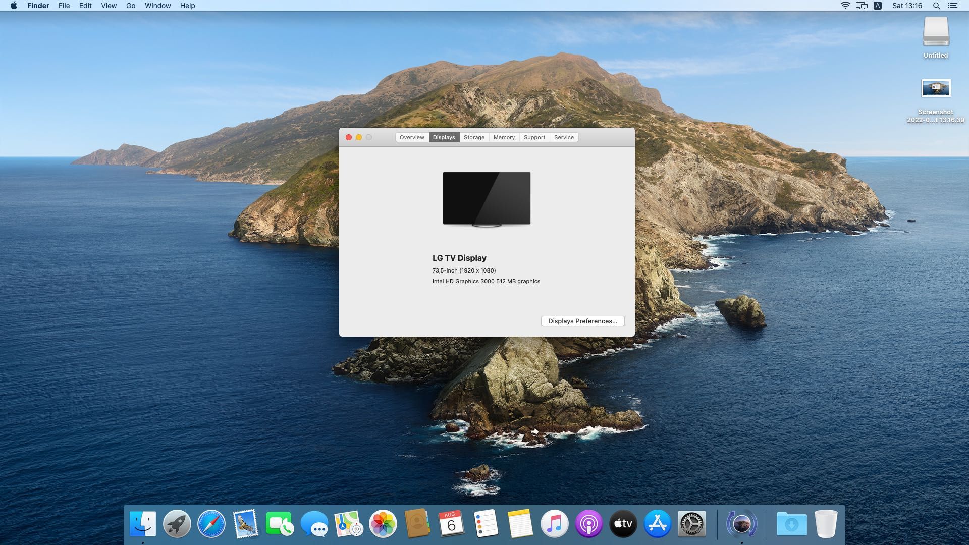The height and width of the screenshot is (545, 969).
Task: Open Finder menu in menu bar
Action: 38,6
